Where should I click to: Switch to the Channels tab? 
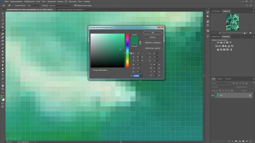point(220,79)
